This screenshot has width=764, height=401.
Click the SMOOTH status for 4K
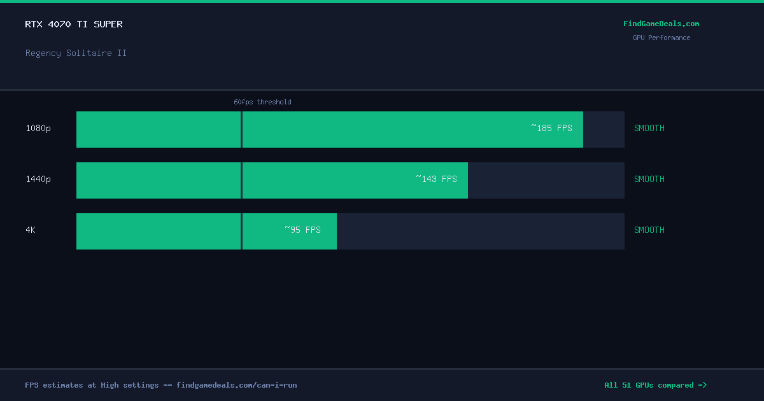point(649,230)
